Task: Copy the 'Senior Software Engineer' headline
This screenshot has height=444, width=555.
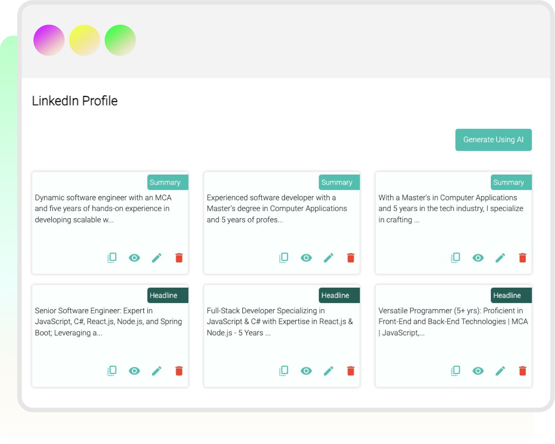Action: point(112,371)
